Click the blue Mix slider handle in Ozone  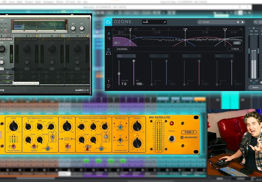coord(166,61)
